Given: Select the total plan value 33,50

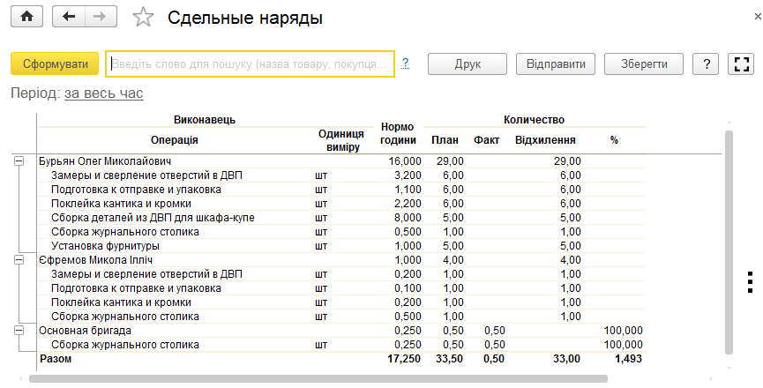Looking at the screenshot, I should pos(450,359).
